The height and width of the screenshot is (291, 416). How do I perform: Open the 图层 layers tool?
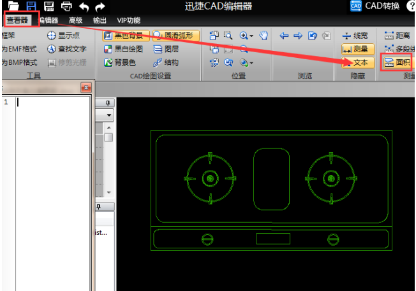click(x=166, y=49)
